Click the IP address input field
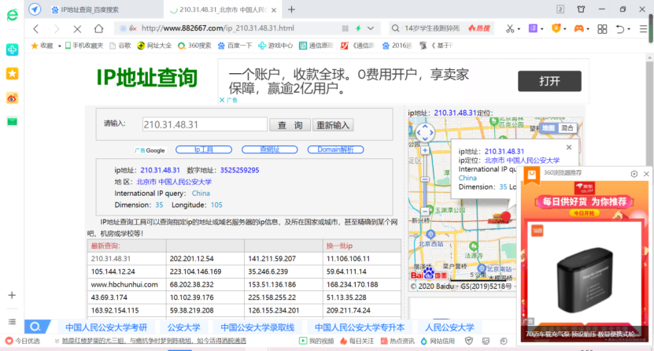 (x=205, y=124)
